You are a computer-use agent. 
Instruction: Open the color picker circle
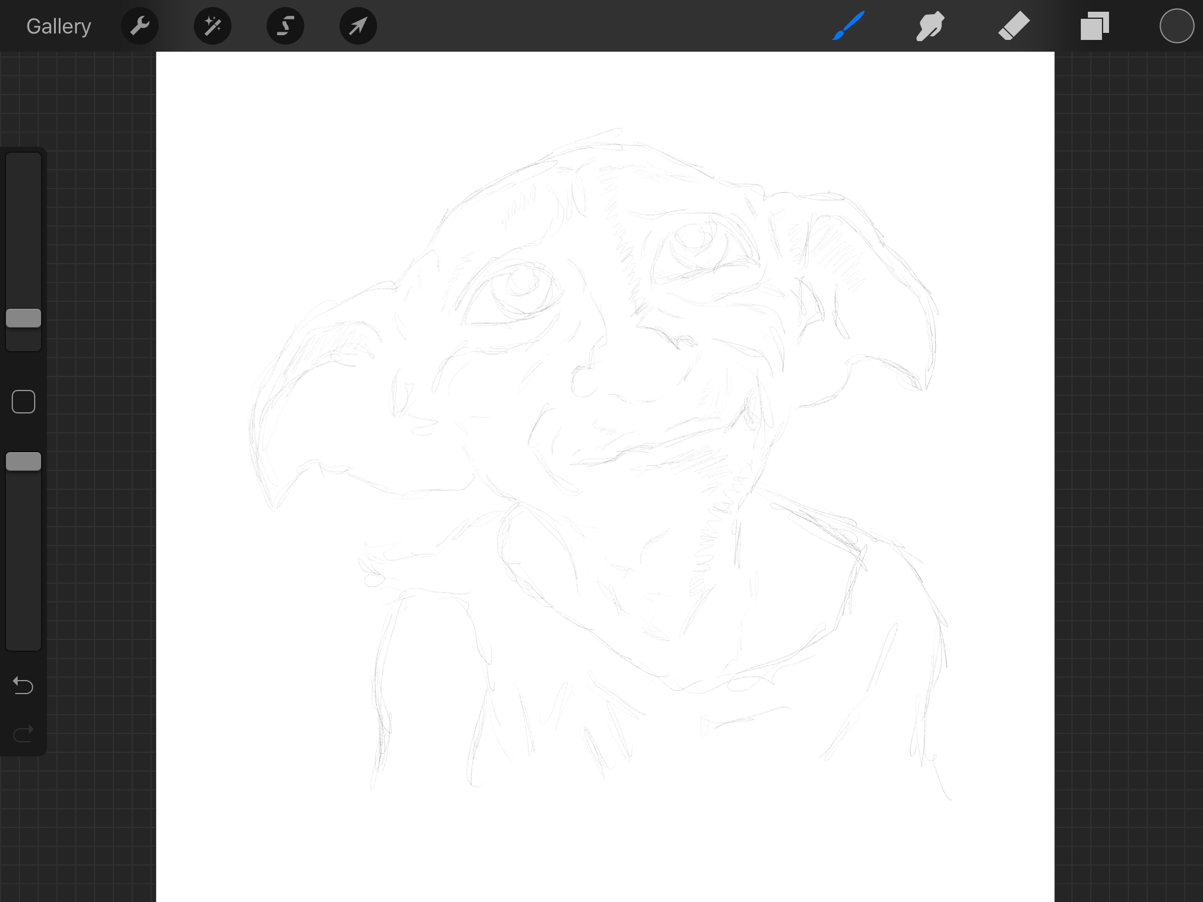coord(1177,26)
